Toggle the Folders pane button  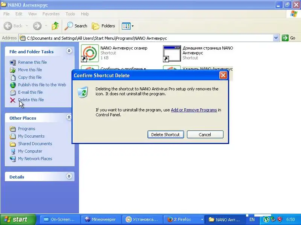[x=103, y=26]
